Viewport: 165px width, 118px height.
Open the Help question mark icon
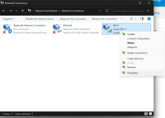(149, 19)
